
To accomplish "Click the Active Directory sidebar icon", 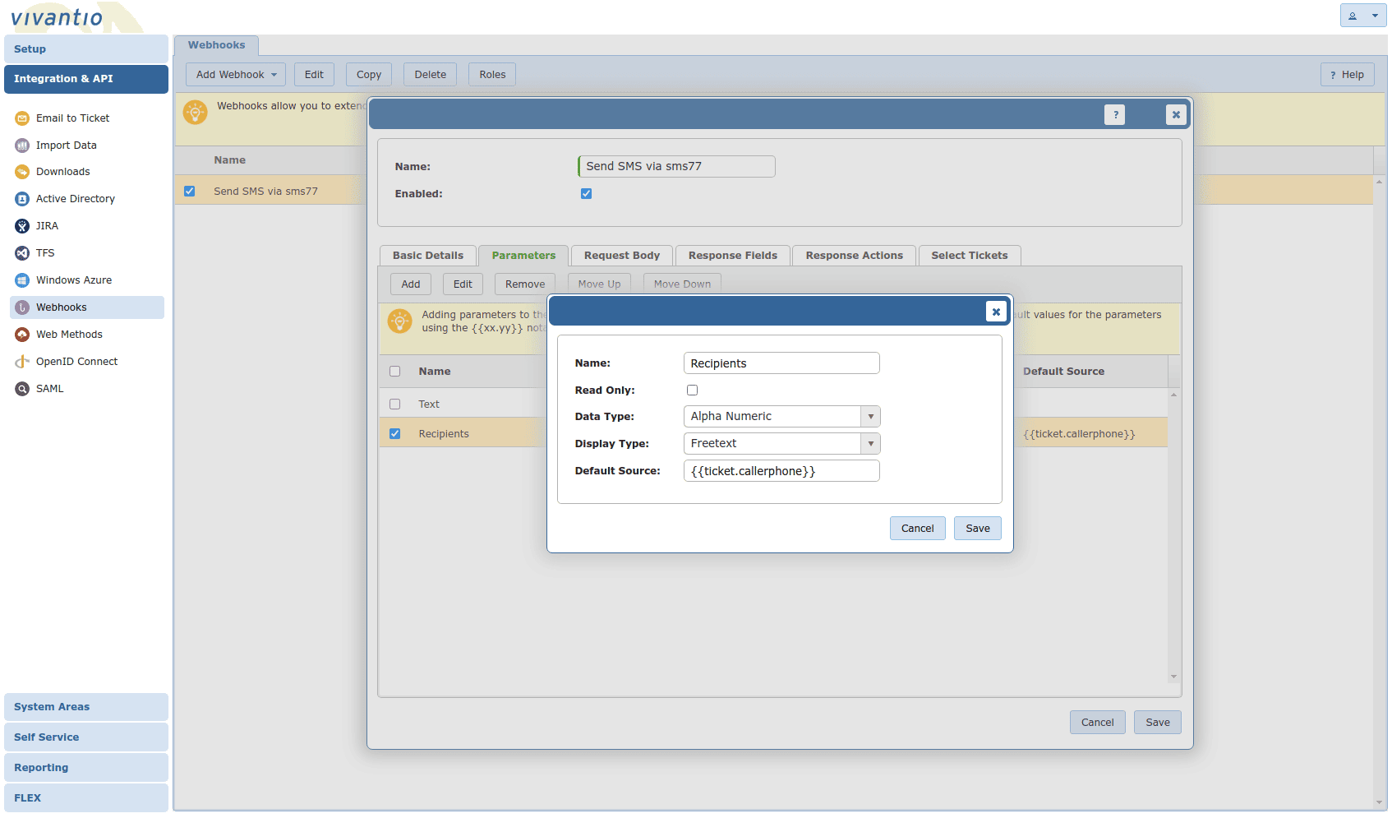I will coord(22,199).
